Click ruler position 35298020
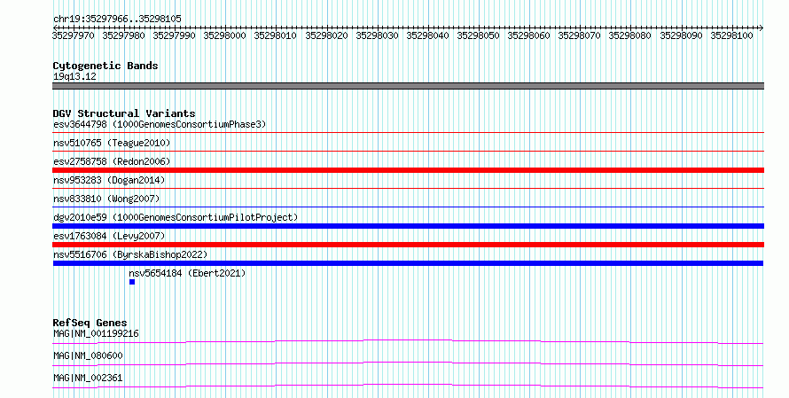Screen dimensions: 789x398 click(x=326, y=35)
